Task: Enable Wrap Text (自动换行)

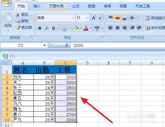Action: (155, 18)
